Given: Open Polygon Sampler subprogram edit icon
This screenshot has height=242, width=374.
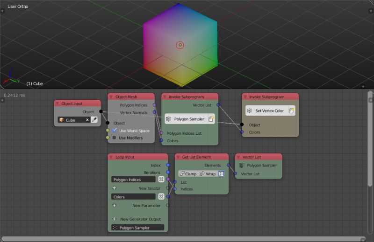Looking at the screenshot, I should (211, 119).
